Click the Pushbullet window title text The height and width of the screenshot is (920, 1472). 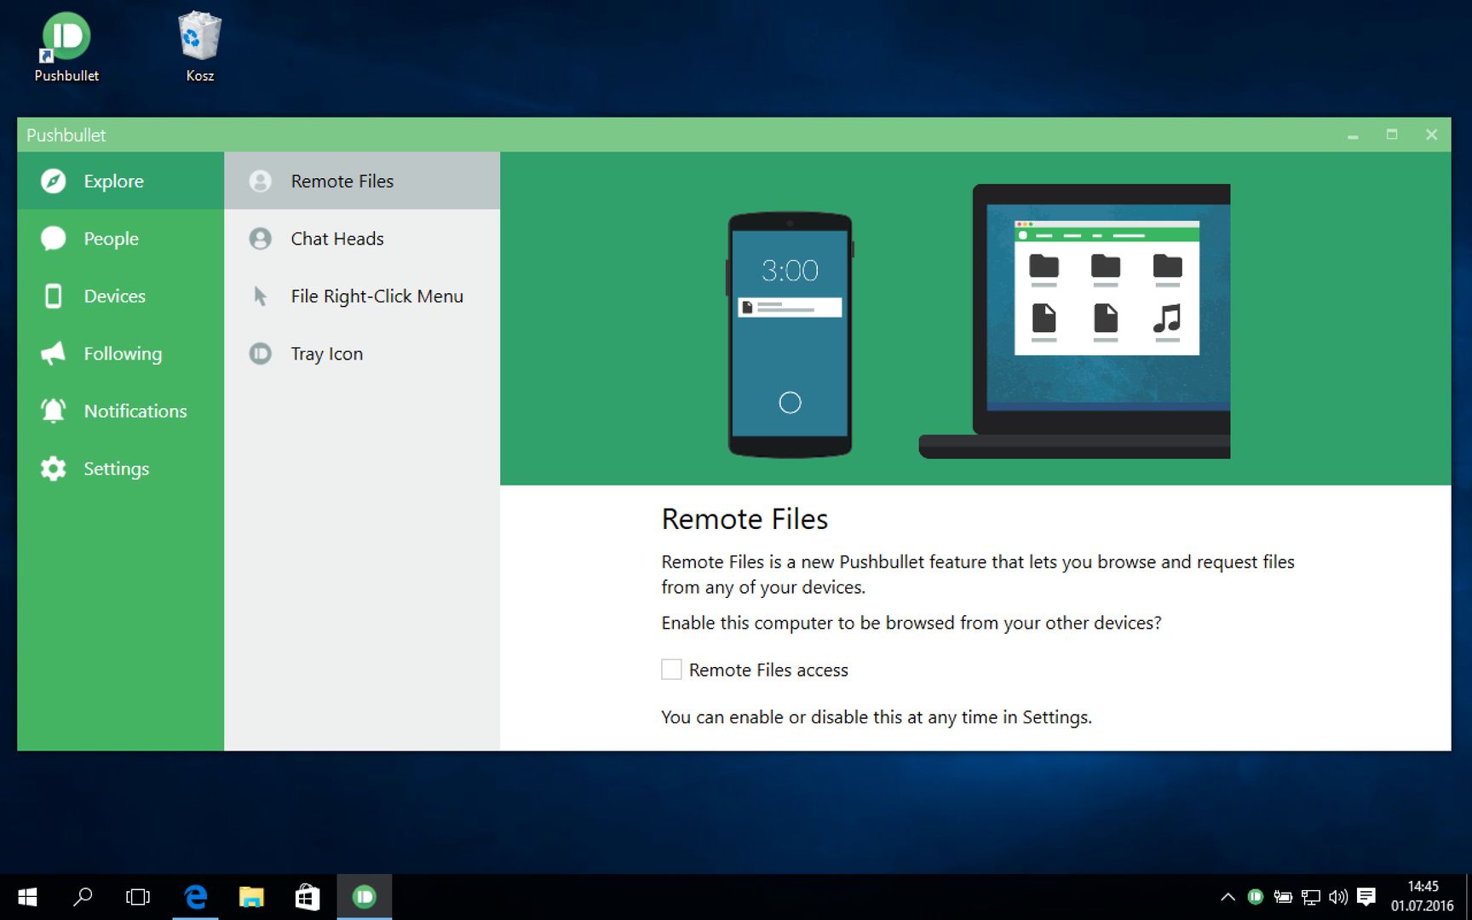pos(66,135)
